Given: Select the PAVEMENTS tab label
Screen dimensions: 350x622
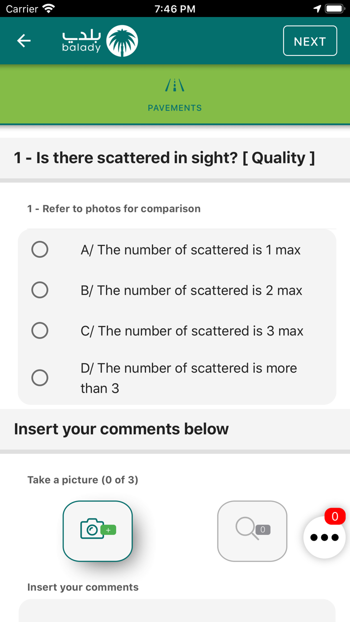Looking at the screenshot, I should pos(175,108).
